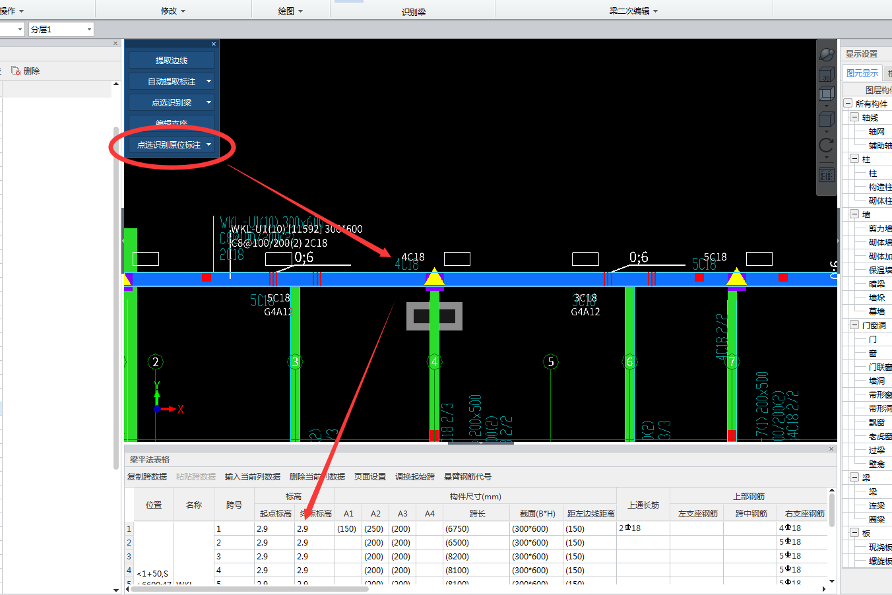Collapse the 轴线 tree node
The width and height of the screenshot is (892, 595).
(855, 117)
